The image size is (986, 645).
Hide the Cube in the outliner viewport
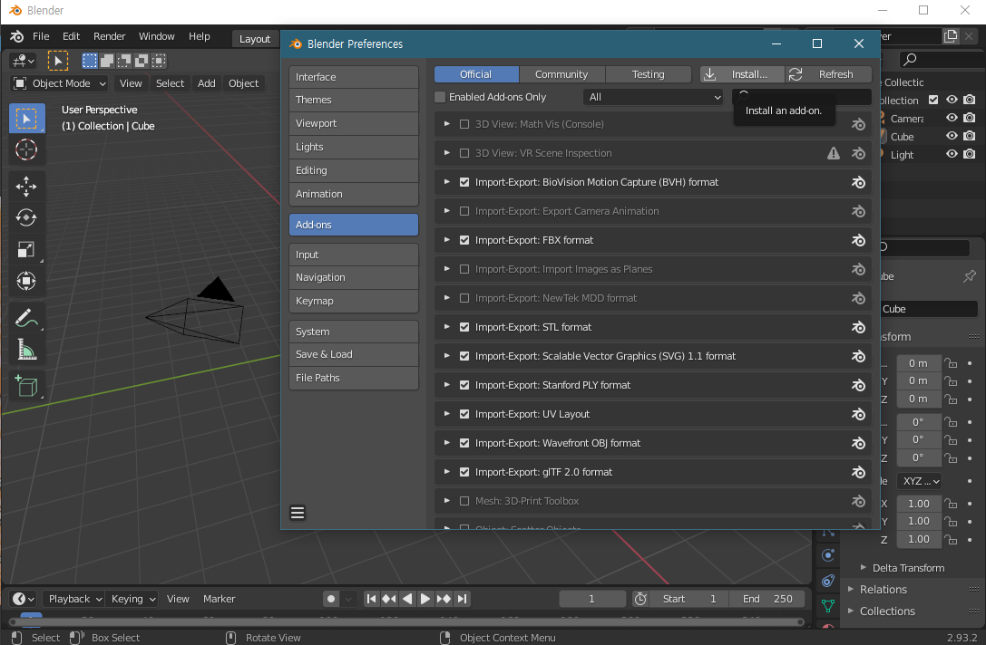[x=952, y=136]
